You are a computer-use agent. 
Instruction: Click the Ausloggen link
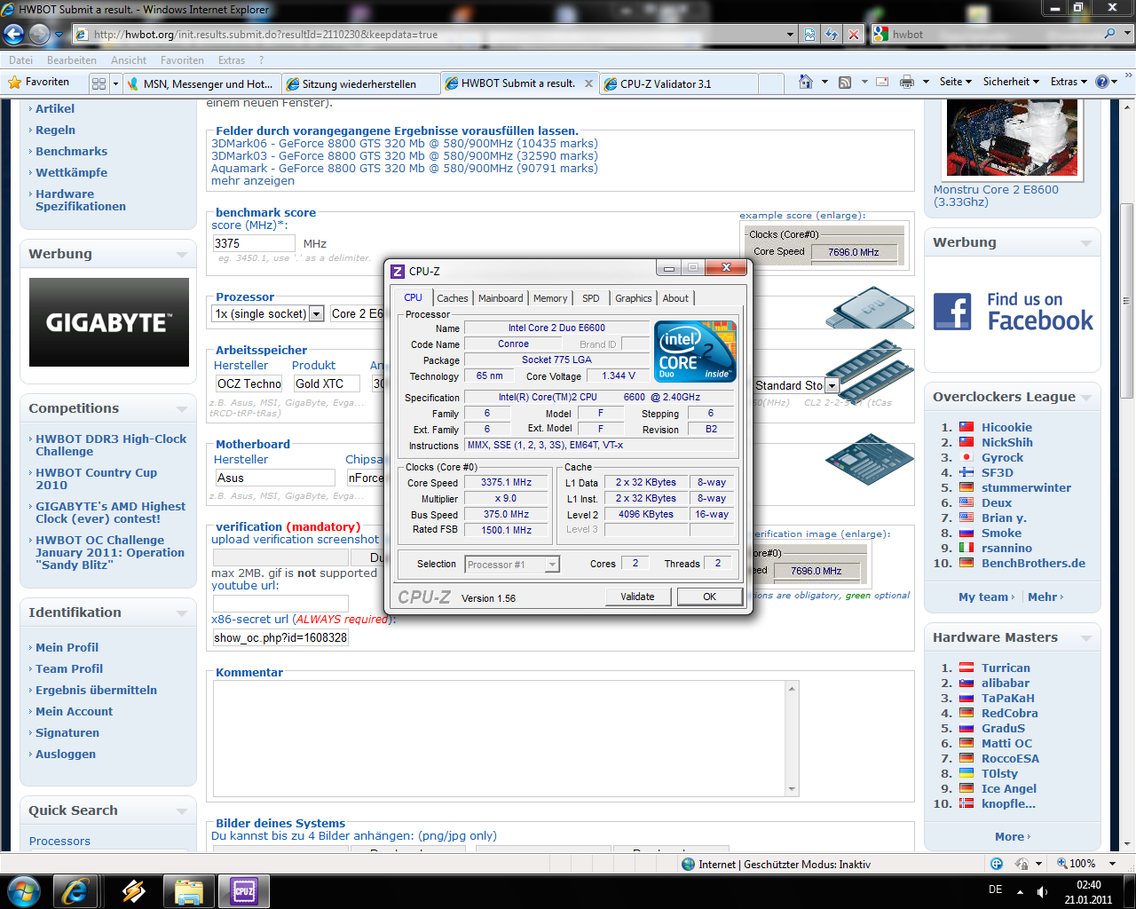click(x=66, y=754)
